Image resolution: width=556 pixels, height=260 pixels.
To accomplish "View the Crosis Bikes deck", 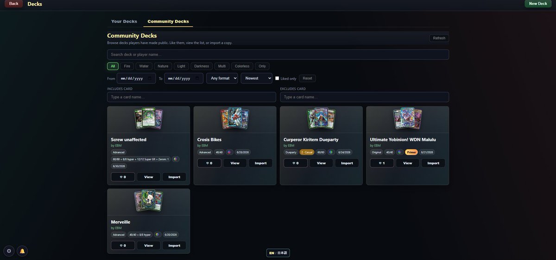I will coord(235,163).
